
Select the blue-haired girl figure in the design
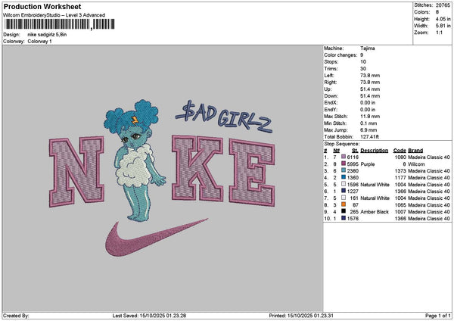pyautogui.click(x=135, y=160)
